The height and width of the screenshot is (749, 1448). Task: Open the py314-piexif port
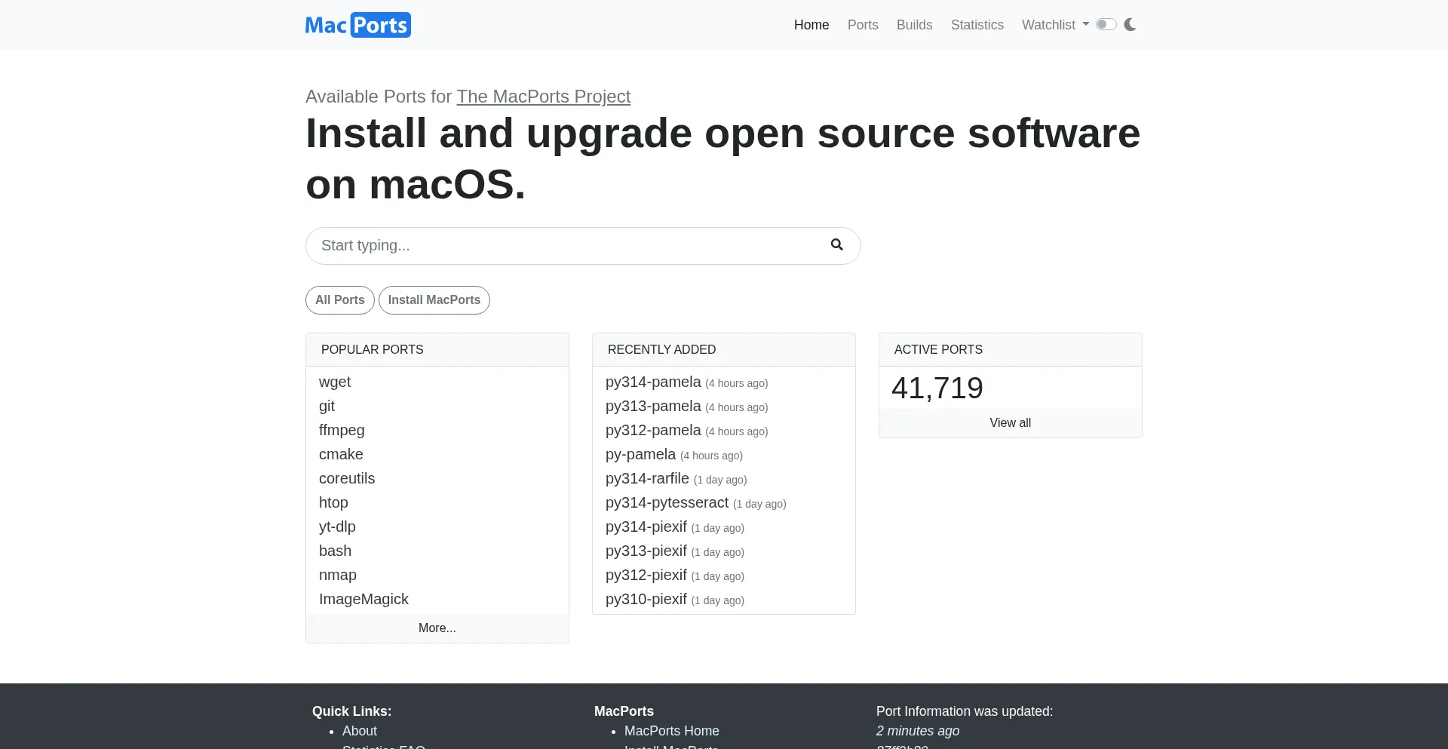click(x=646, y=526)
